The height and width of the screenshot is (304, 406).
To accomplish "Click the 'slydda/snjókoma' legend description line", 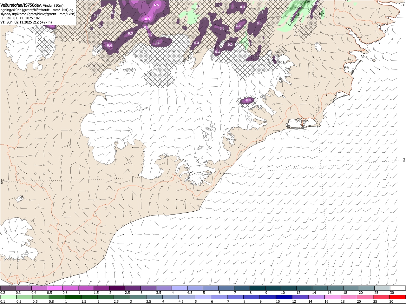I will tap(38, 14).
